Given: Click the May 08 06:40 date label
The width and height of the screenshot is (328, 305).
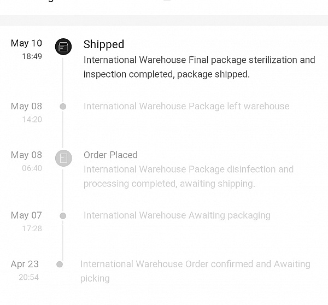Looking at the screenshot, I should click(26, 155).
